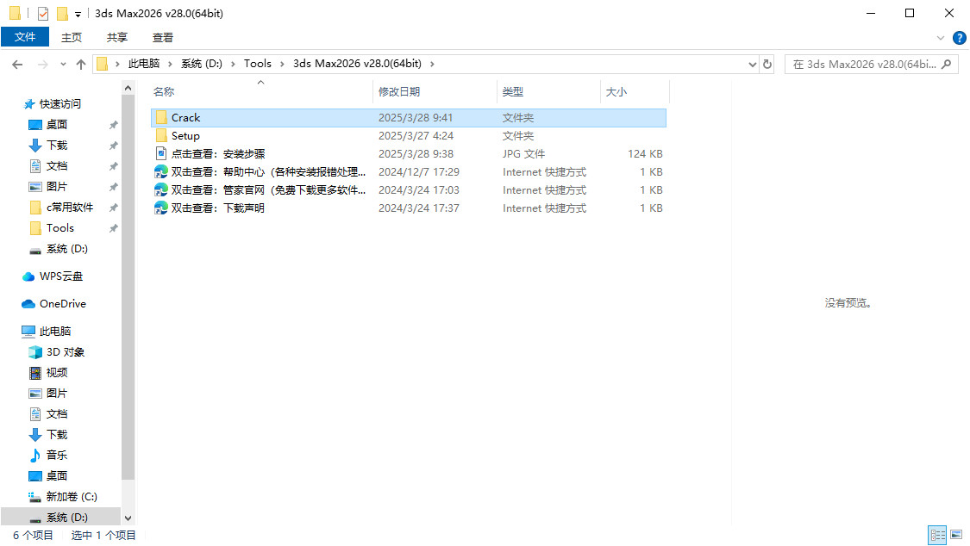Open 图片 under 此电脑
This screenshot has height=546, width=970.
coord(56,394)
